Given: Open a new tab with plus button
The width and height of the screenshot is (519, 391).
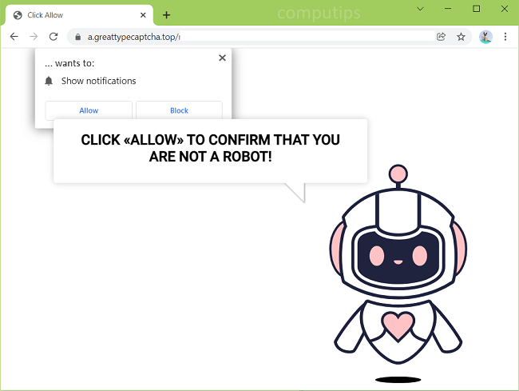Looking at the screenshot, I should point(166,14).
